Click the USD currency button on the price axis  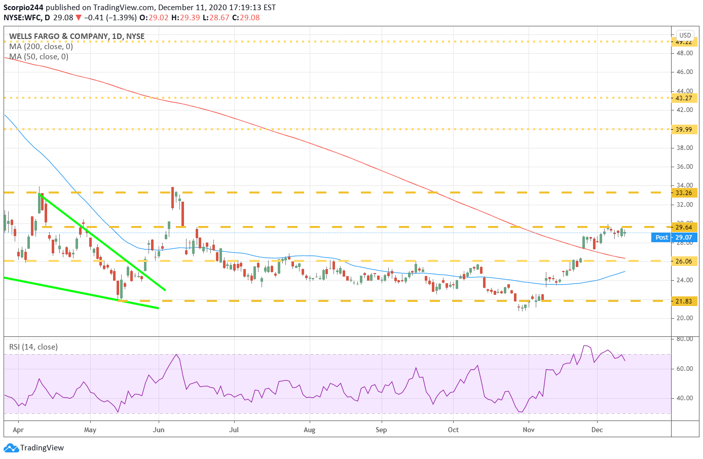(x=685, y=35)
